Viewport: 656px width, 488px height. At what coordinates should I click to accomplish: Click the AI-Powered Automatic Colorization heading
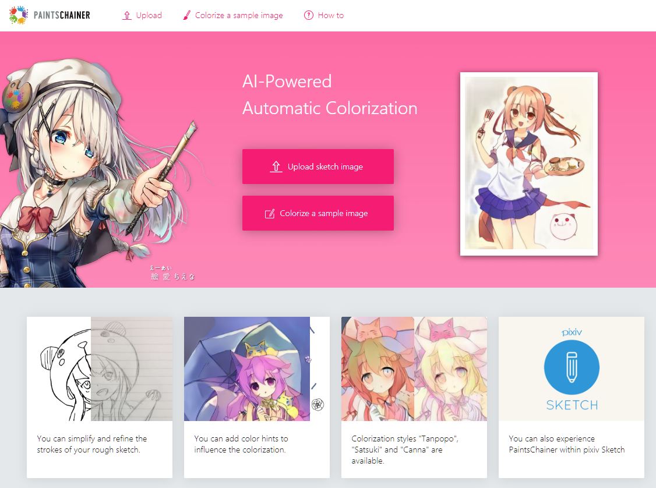(x=330, y=95)
